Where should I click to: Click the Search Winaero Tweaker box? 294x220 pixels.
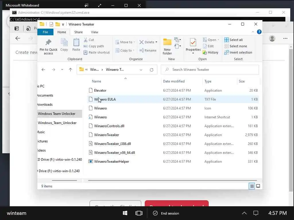tap(210, 70)
